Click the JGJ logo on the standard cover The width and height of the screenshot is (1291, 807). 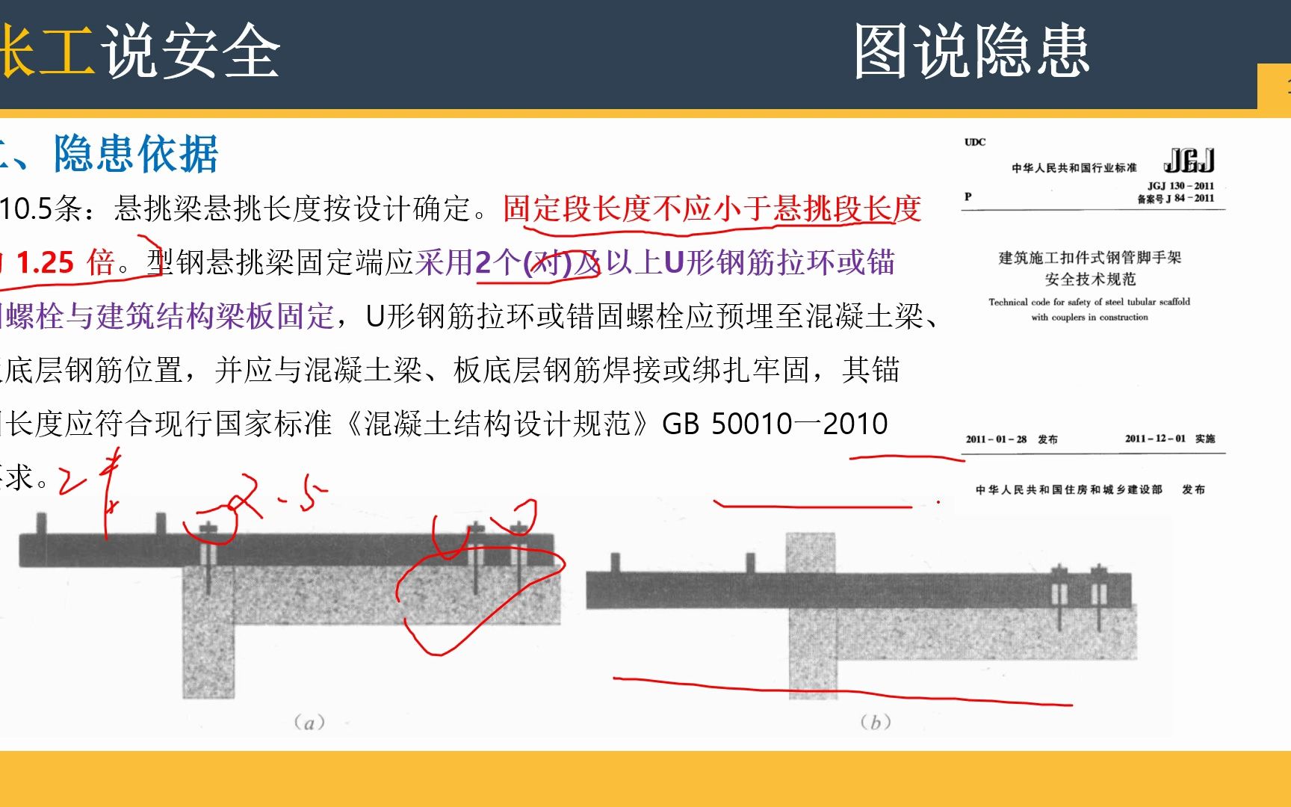[x=1189, y=160]
